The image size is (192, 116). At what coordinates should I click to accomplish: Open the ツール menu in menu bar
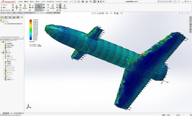click(x=43, y=2)
